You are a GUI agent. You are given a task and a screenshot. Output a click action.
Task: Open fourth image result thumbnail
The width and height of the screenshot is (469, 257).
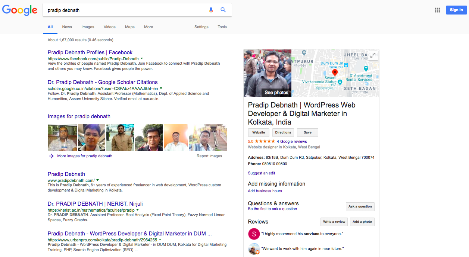pyautogui.click(x=149, y=138)
